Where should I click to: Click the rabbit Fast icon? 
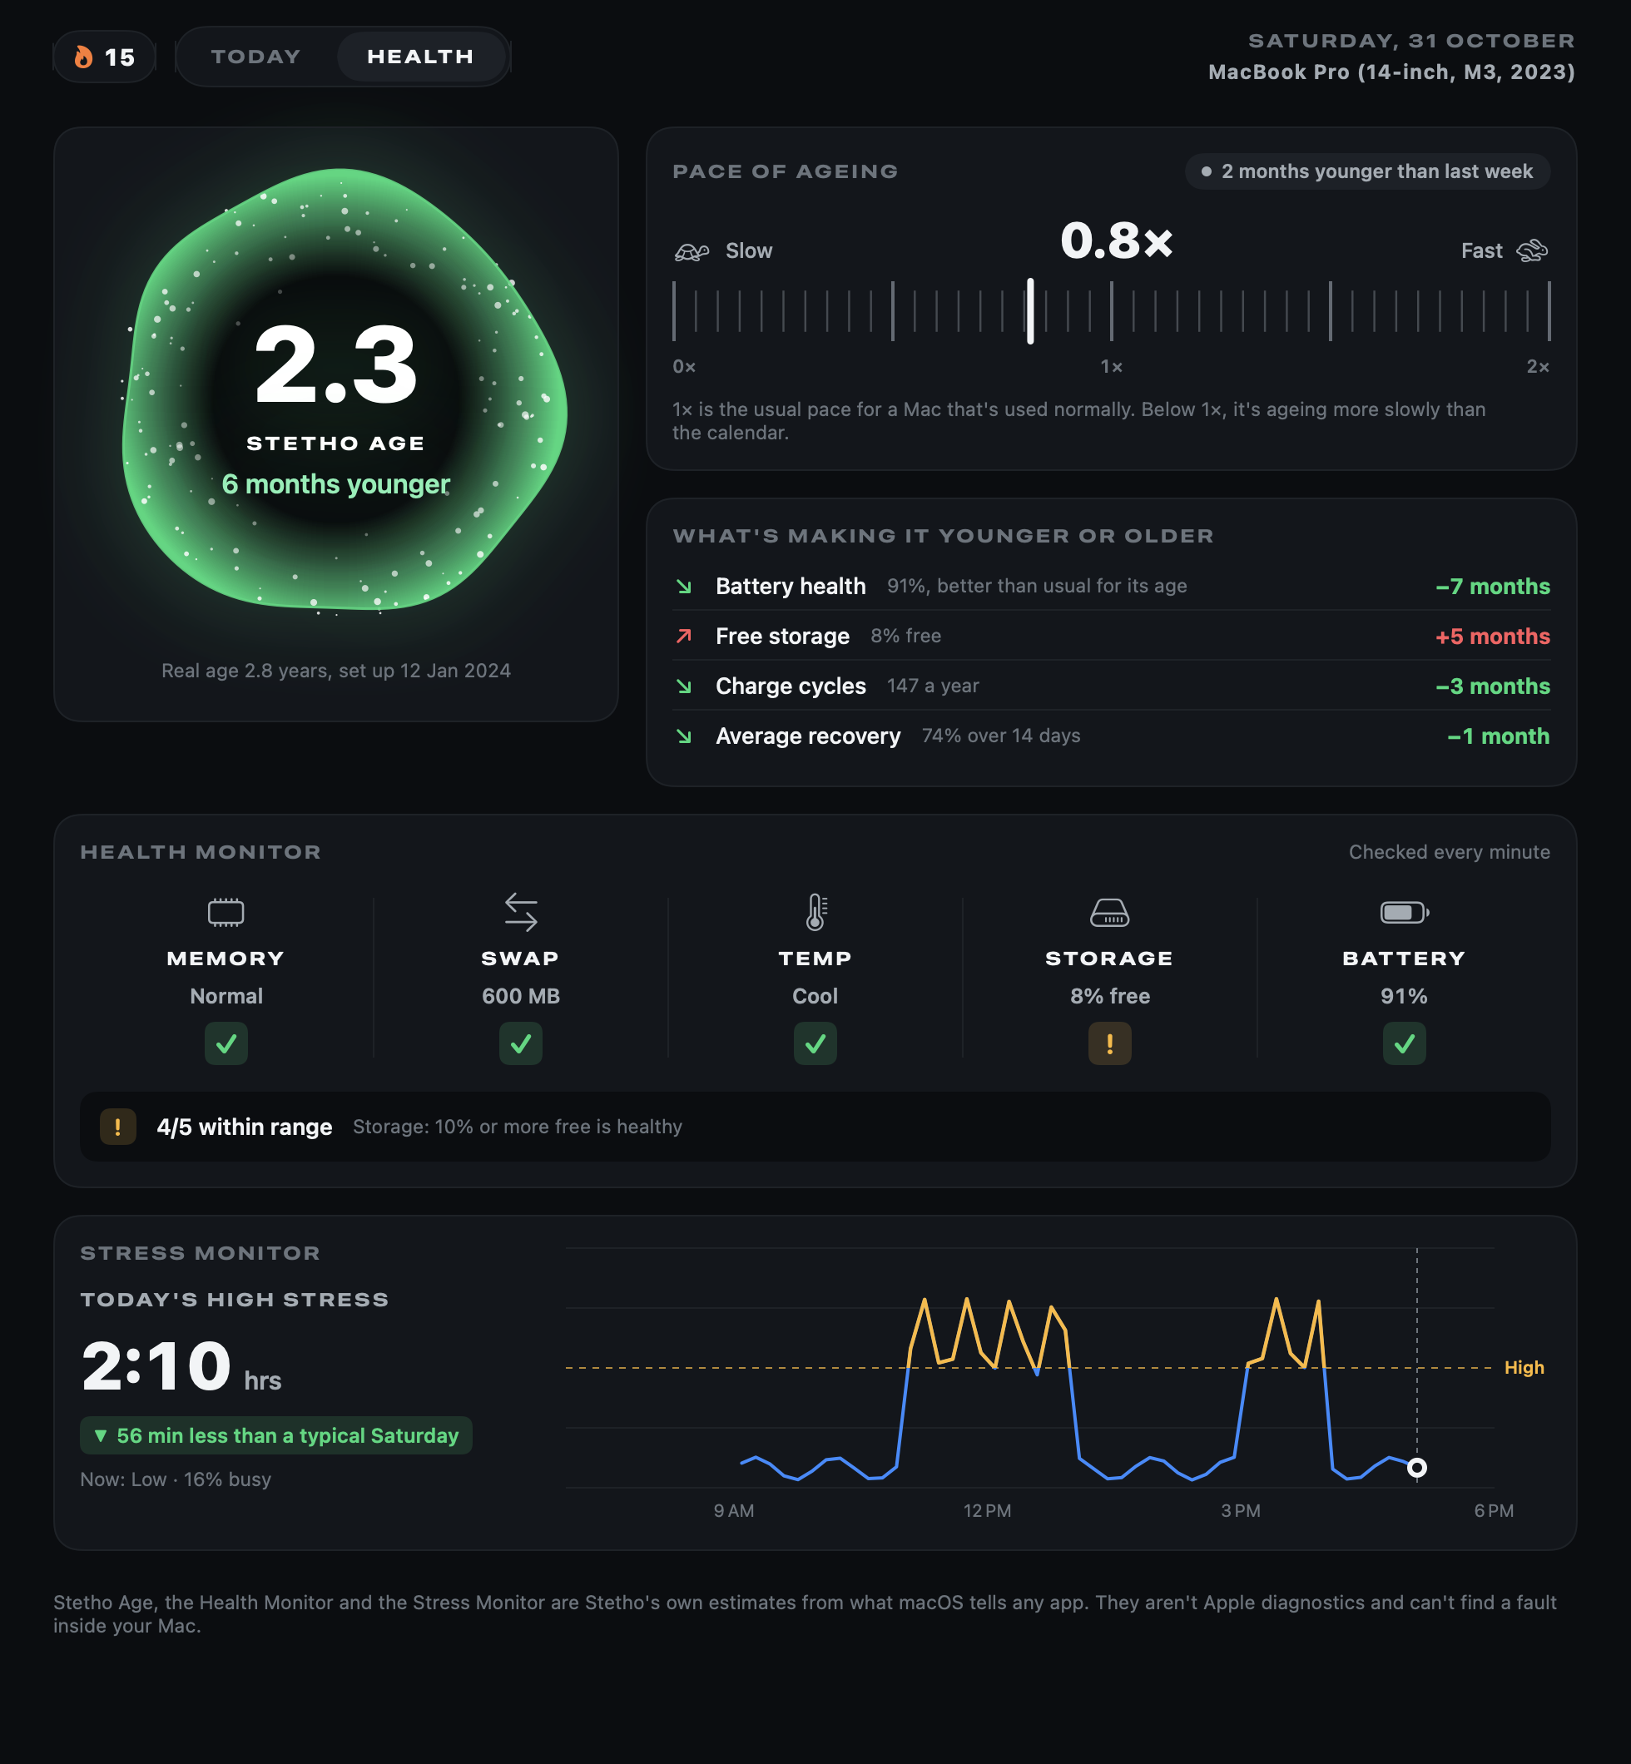point(1532,251)
